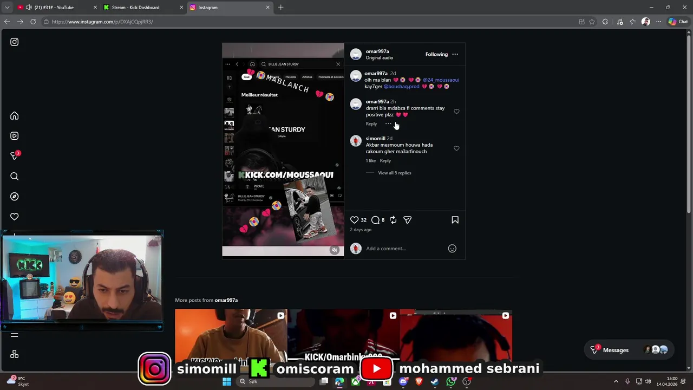
Task: Share the post with the paper plane icon
Action: (408, 220)
